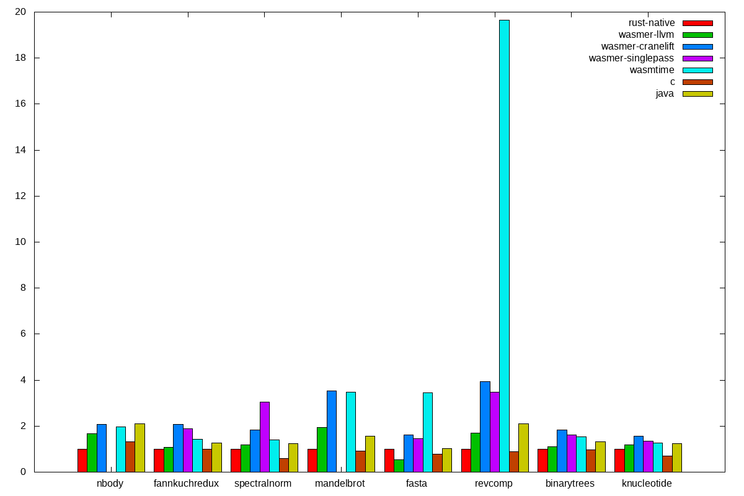Click the 'binarytrees' axis label

pyautogui.click(x=570, y=484)
